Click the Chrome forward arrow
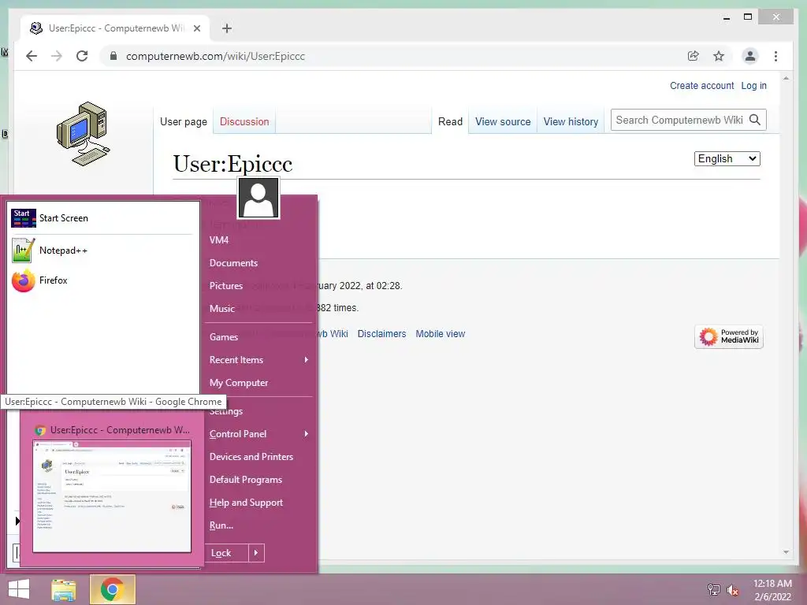The width and height of the screenshot is (807, 605). click(x=57, y=56)
